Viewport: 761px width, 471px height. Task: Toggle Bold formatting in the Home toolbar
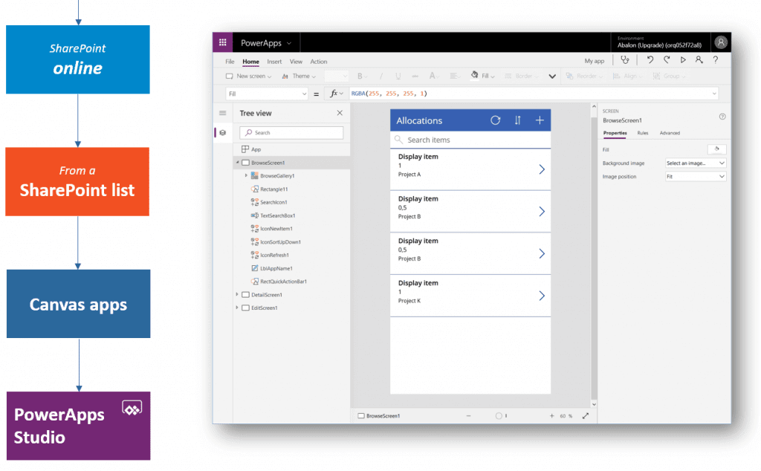360,76
